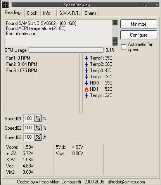Click the +12V: 5.72V voltage reading
Image resolution: width=161 pixels, height=185 pixels.
point(20,153)
